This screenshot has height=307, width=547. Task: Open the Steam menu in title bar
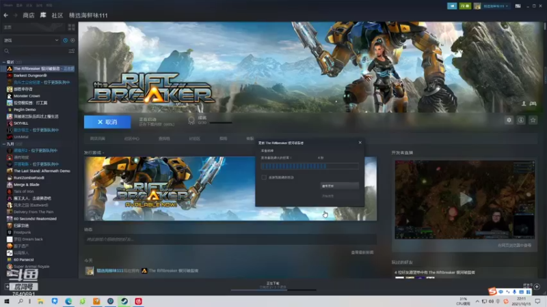point(8,5)
